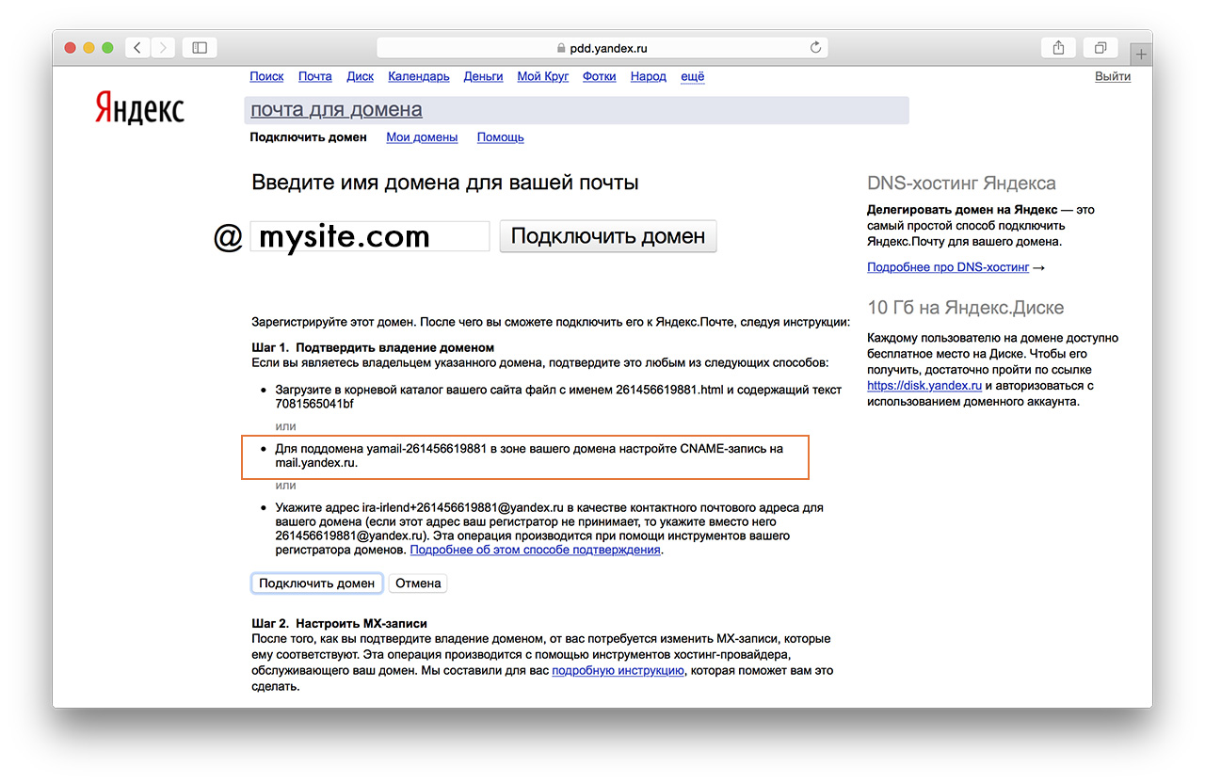This screenshot has height=783, width=1205.
Task: Go forward with Safari's forward arrow
Action: [x=162, y=47]
